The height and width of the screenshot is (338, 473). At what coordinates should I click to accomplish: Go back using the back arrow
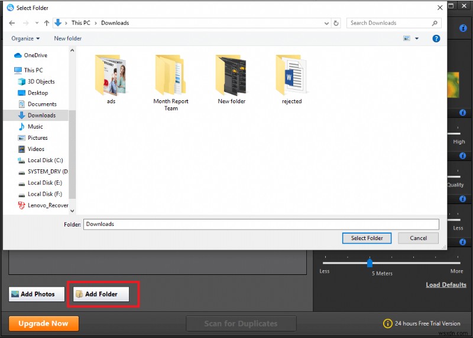point(12,23)
